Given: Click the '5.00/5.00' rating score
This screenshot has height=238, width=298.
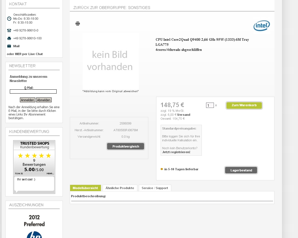Looking at the screenshot, I should (34, 170).
